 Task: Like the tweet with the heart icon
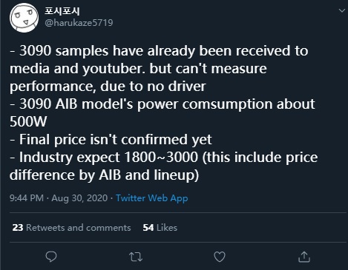220,257
